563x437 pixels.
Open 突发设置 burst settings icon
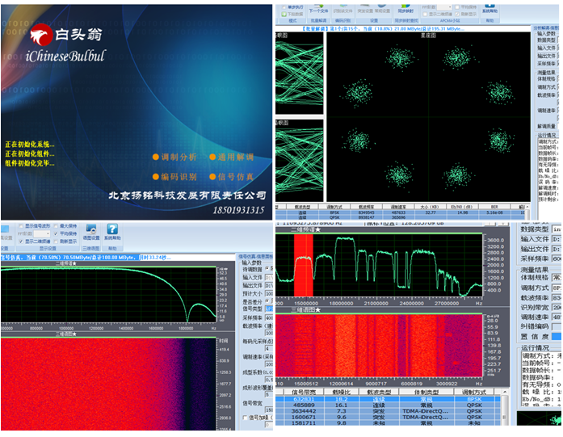coord(365,6)
